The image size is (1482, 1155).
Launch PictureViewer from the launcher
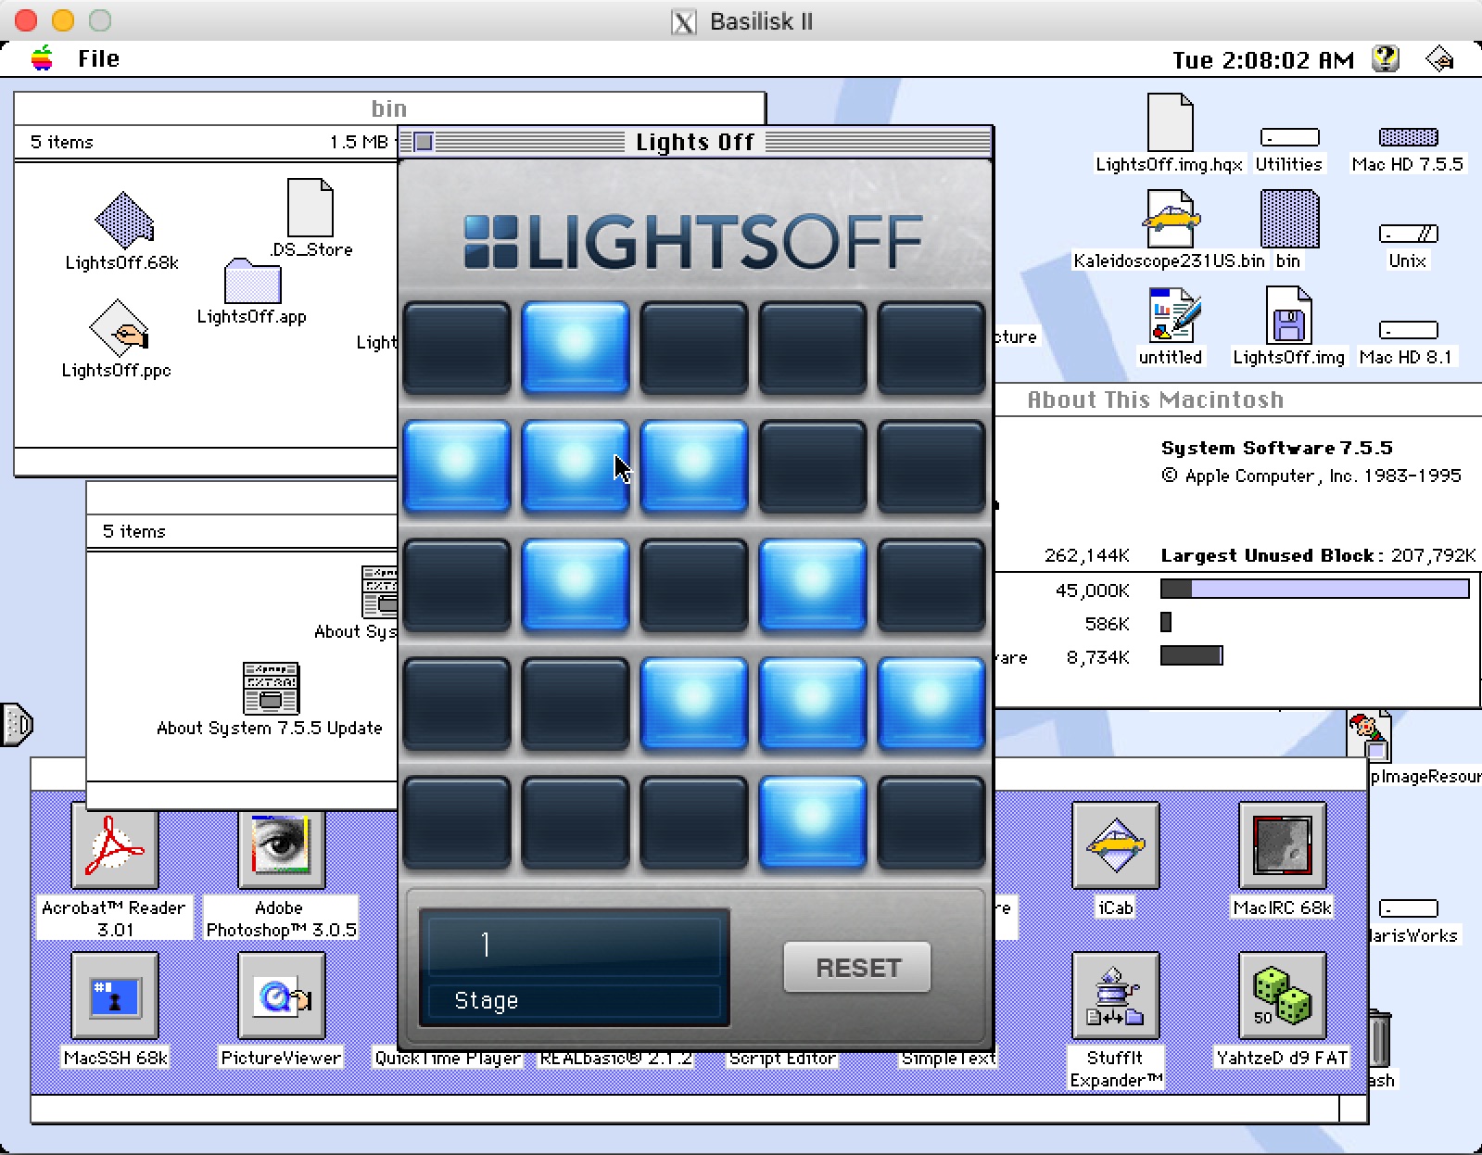coord(281,996)
